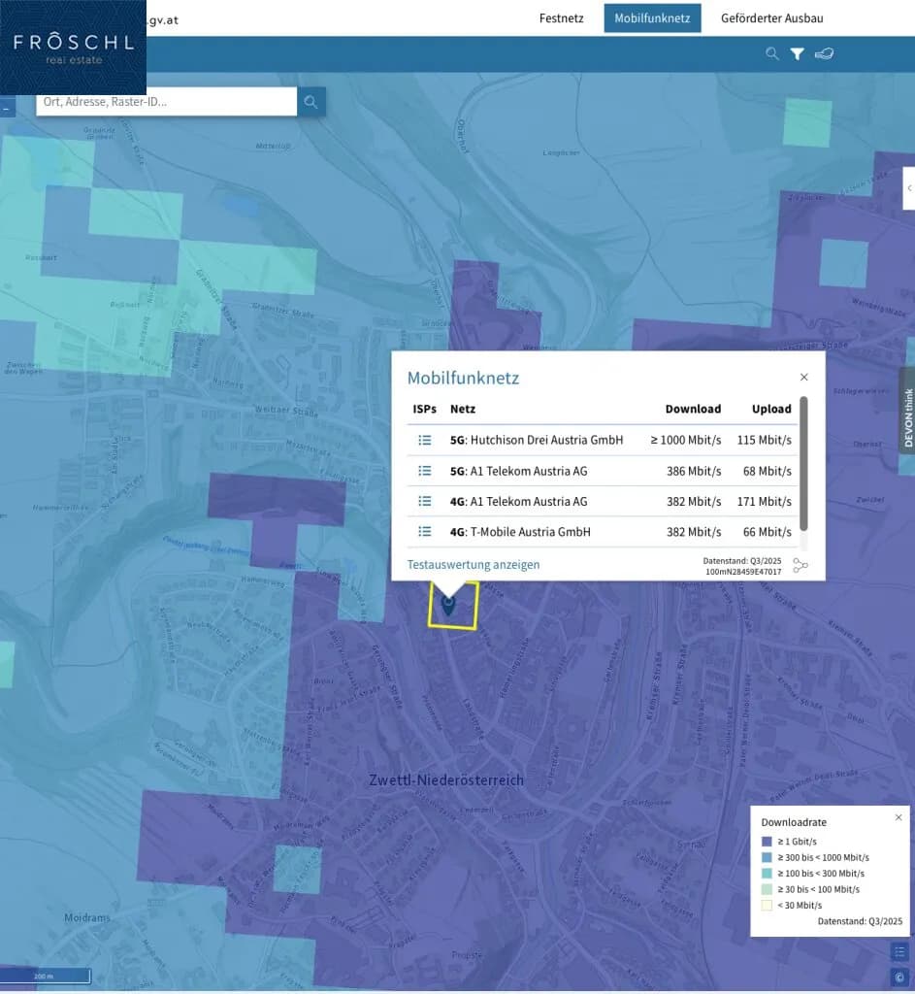The image size is (915, 994).
Task: Click the '115 Mbit/s' upload value
Action: [x=765, y=440]
